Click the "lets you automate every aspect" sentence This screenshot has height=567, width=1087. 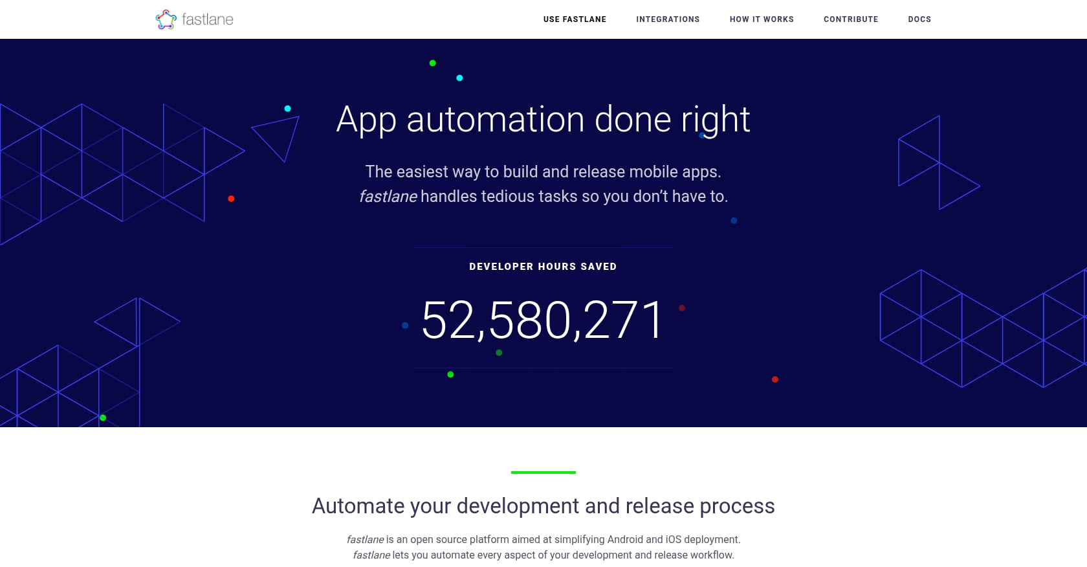543,555
